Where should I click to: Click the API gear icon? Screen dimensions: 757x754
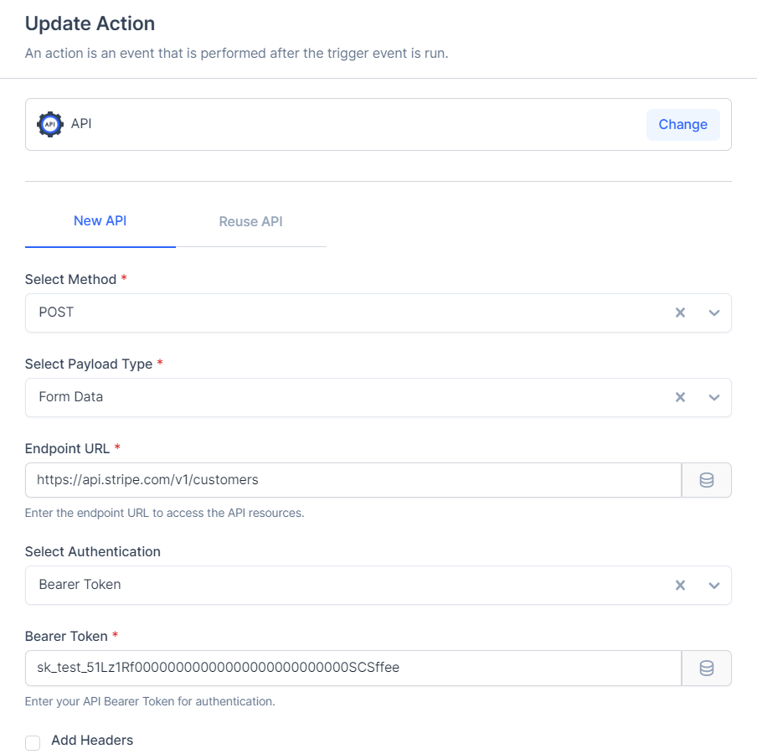point(50,124)
